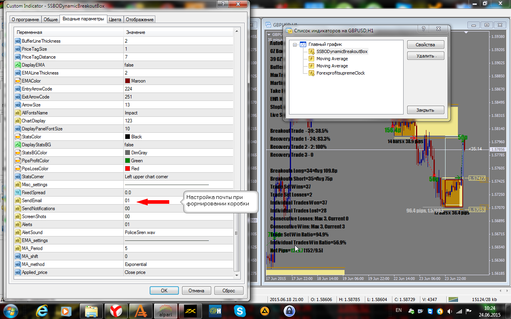The height and width of the screenshot is (319, 511).
Task: Open Skype from the taskbar
Action: [240, 311]
